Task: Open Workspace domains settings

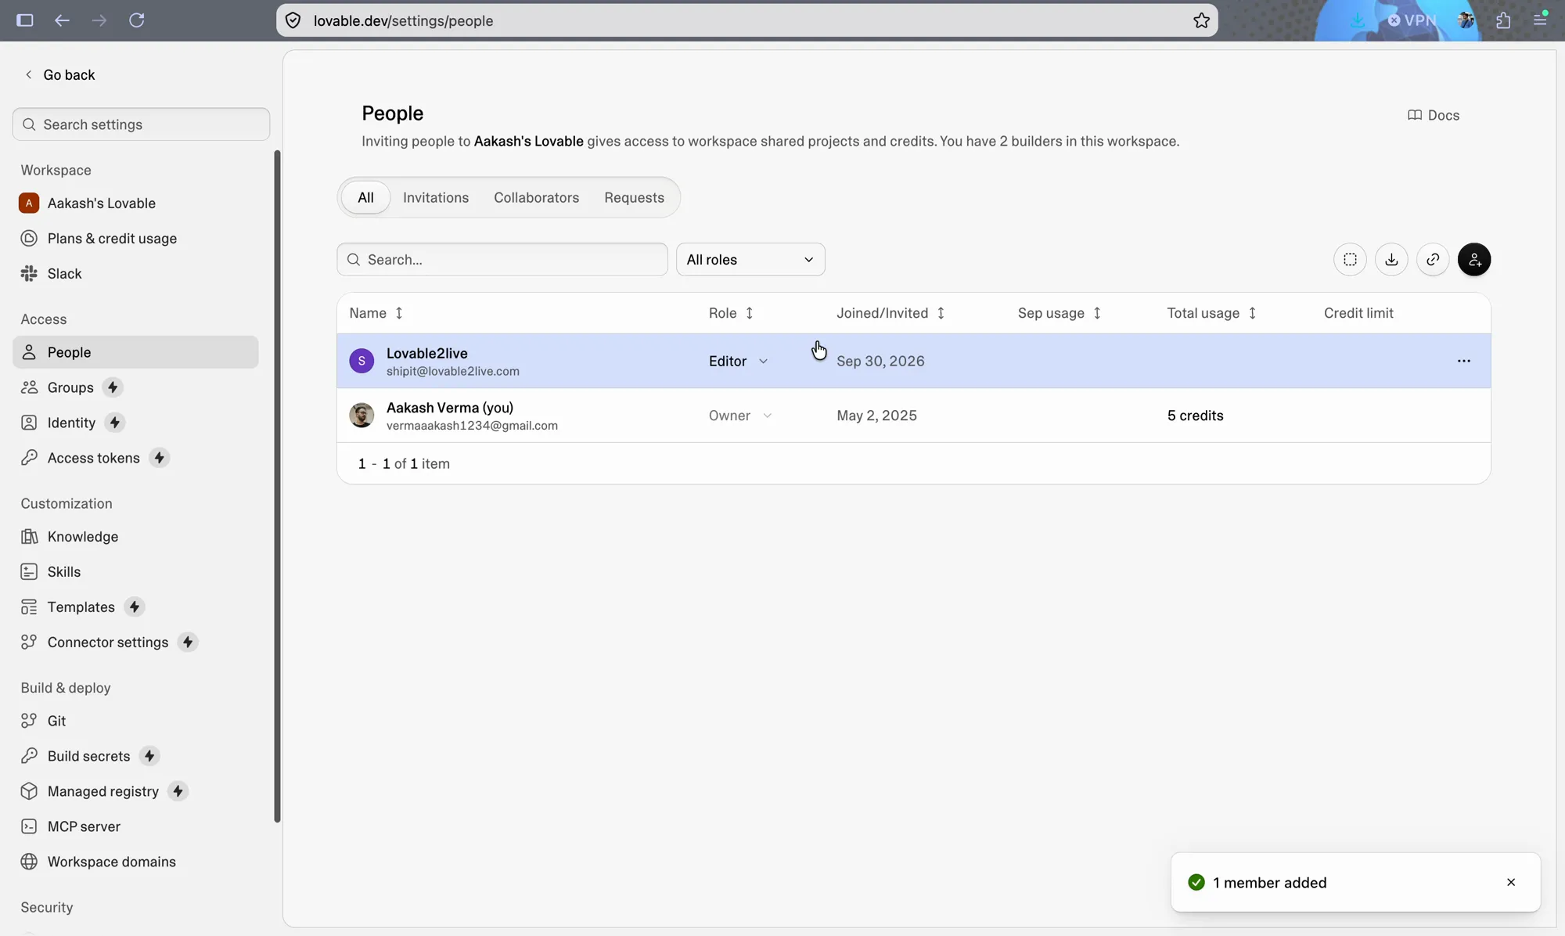Action: click(135, 862)
